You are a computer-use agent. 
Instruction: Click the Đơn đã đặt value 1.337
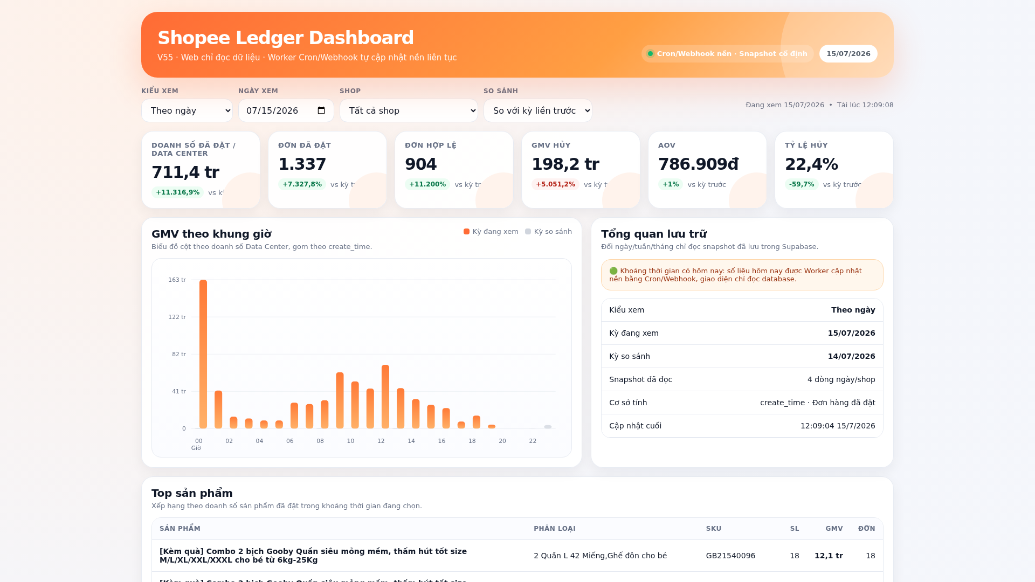(302, 164)
